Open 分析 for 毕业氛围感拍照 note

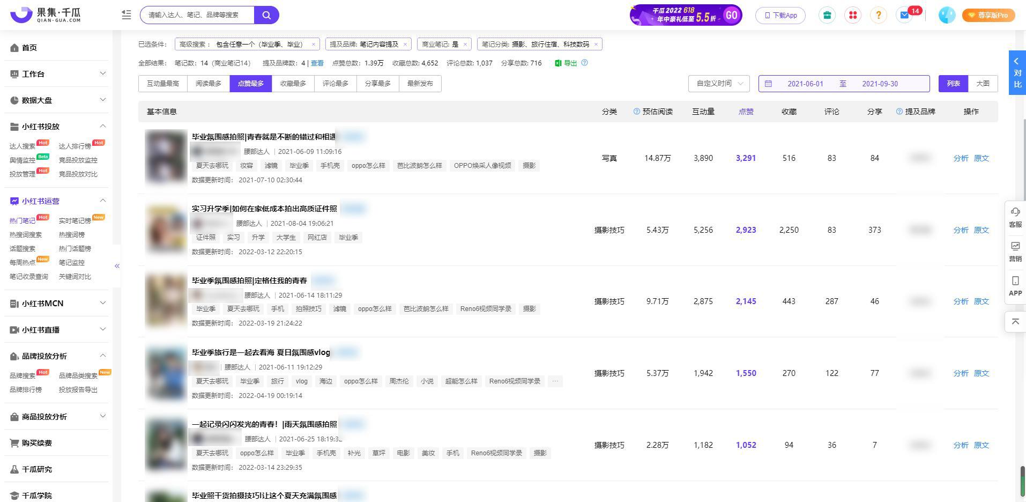tap(961, 158)
